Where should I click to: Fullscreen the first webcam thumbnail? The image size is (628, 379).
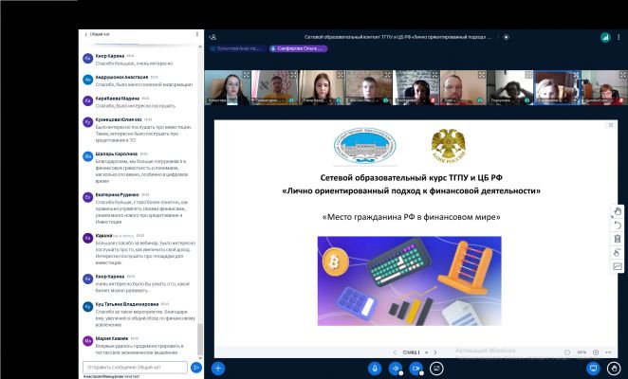246,75
